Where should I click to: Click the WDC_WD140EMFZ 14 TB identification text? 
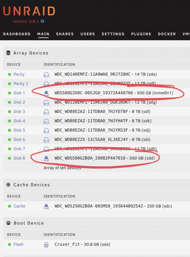(x=106, y=74)
